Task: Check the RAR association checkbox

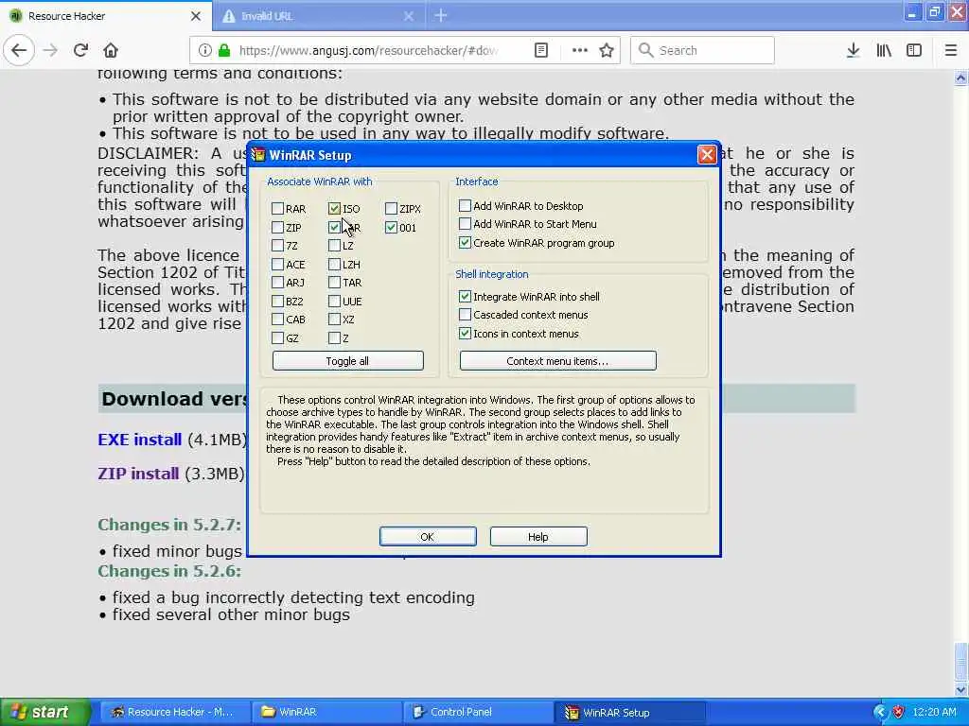Action: pos(277,209)
